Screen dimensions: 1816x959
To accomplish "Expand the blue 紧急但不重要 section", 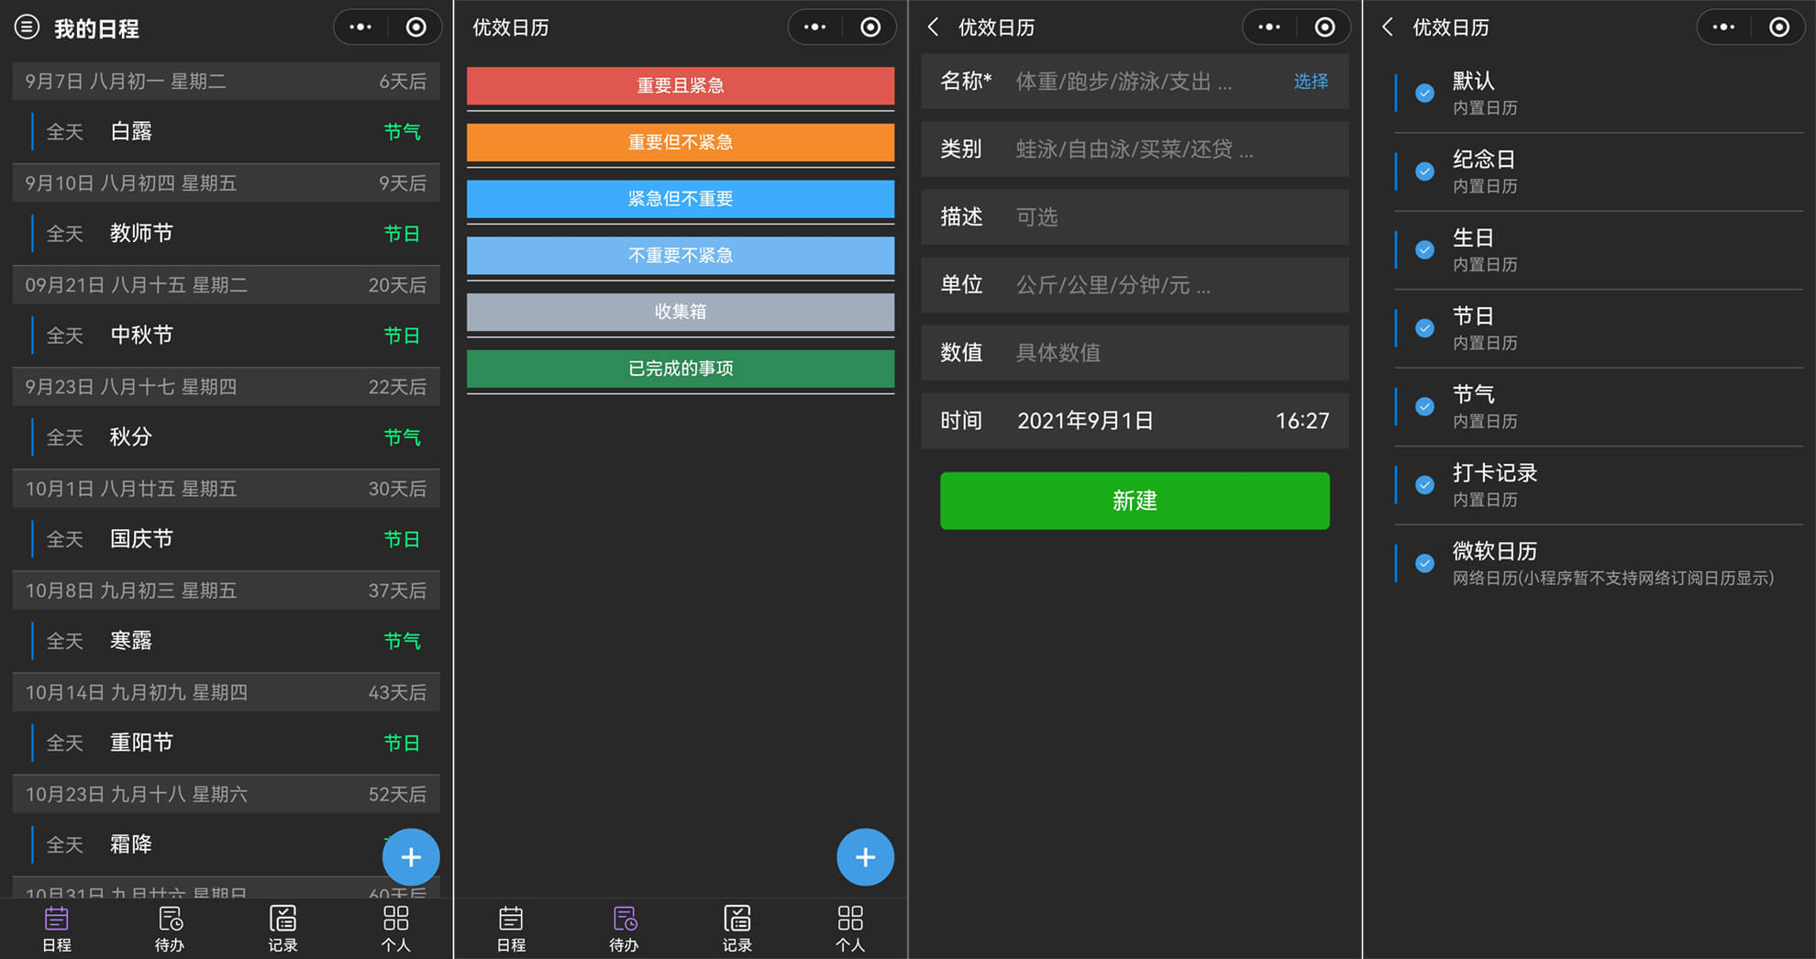I will pyautogui.click(x=681, y=199).
